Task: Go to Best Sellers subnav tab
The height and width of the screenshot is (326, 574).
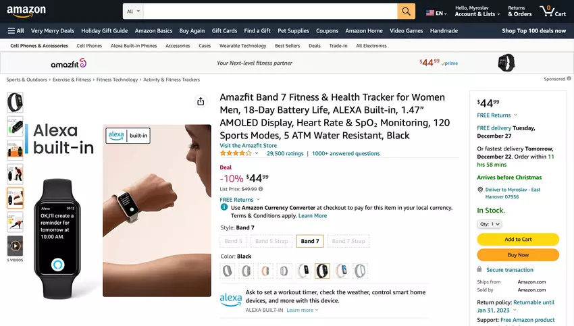Action: tap(288, 46)
